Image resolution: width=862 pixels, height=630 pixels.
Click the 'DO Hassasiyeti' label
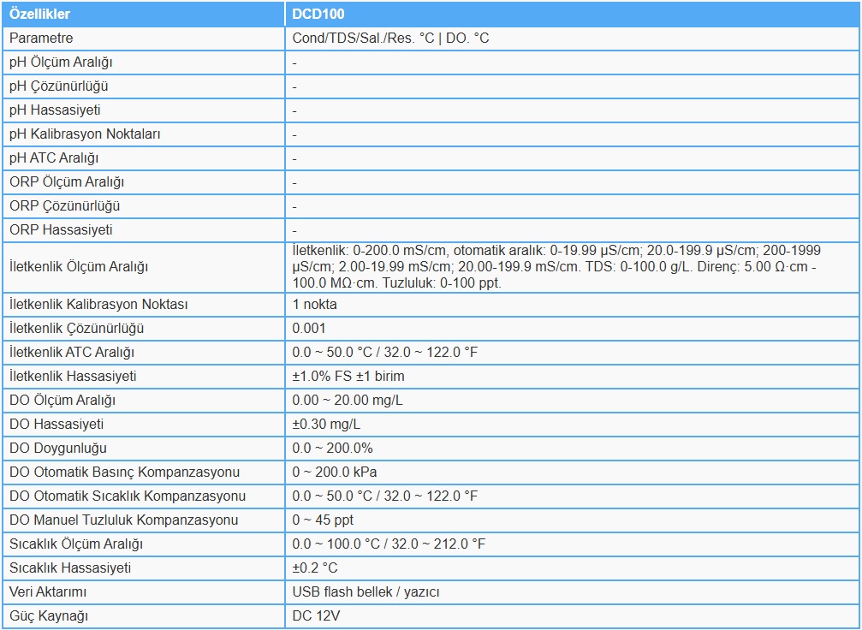click(56, 425)
